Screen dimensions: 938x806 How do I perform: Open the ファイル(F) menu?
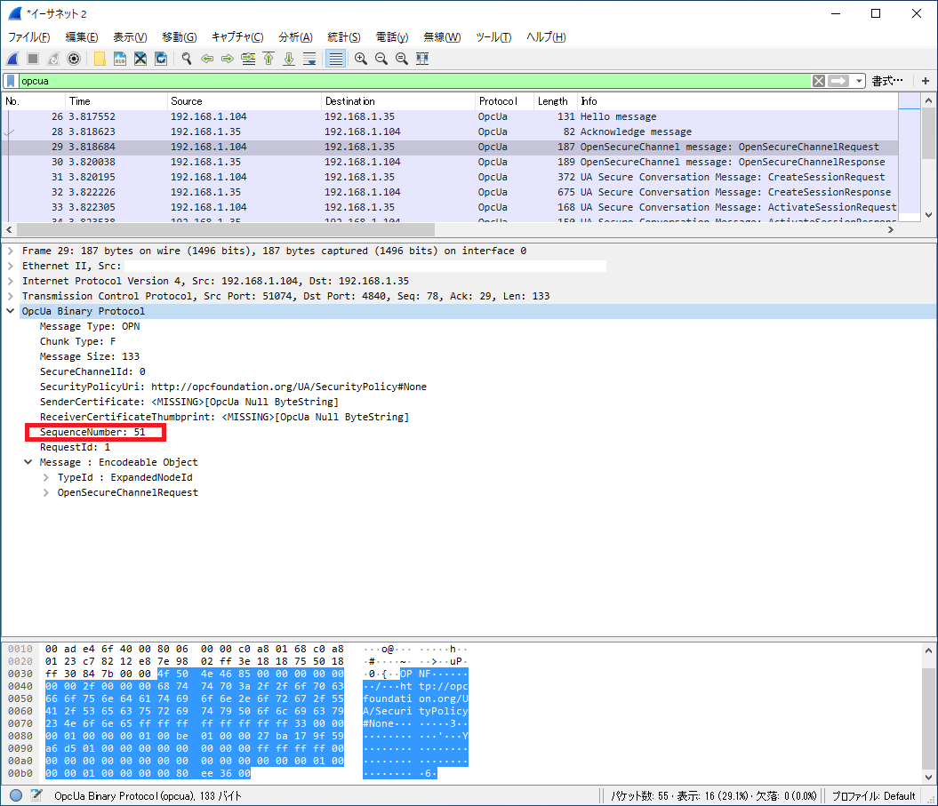pos(28,37)
